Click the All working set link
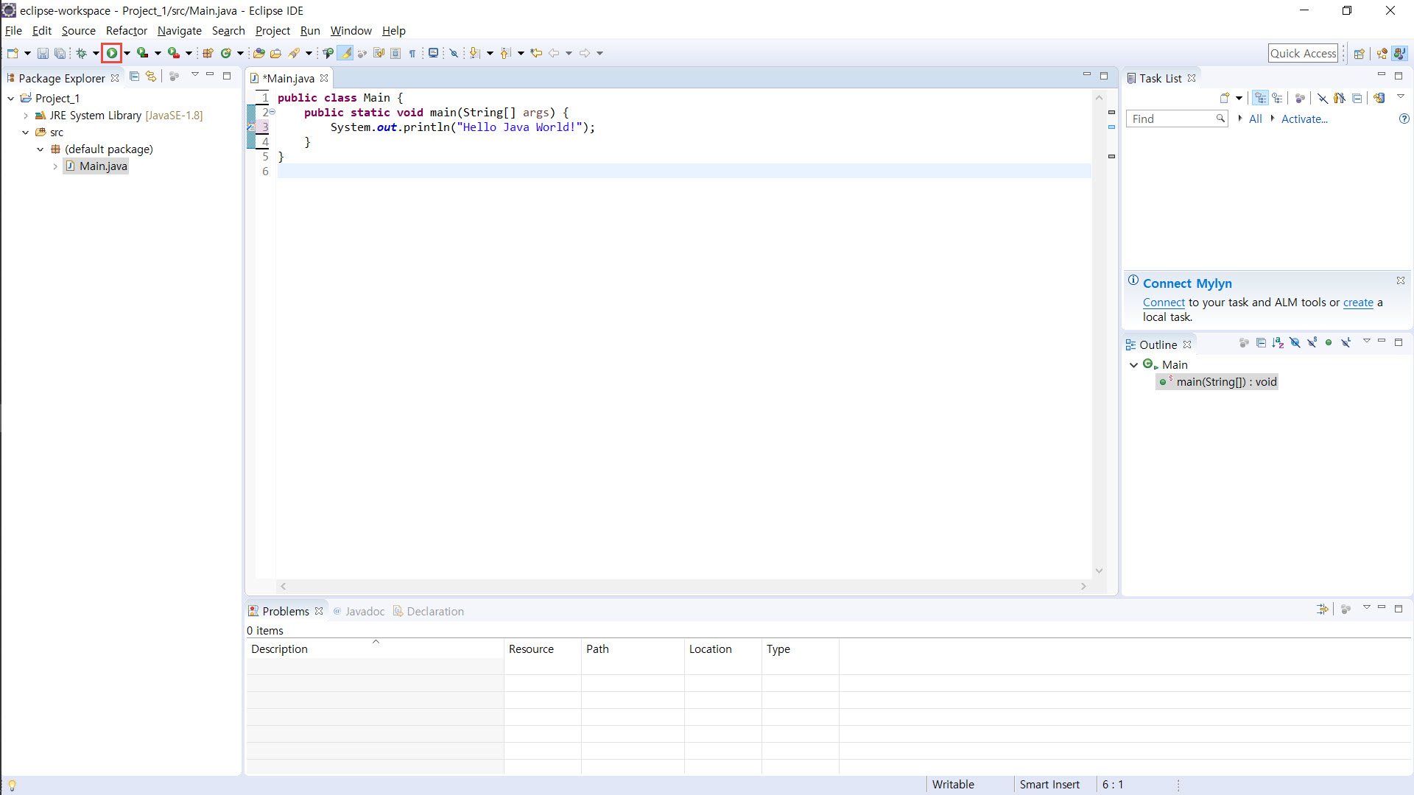Screen dimensions: 1414x795 pos(1255,119)
